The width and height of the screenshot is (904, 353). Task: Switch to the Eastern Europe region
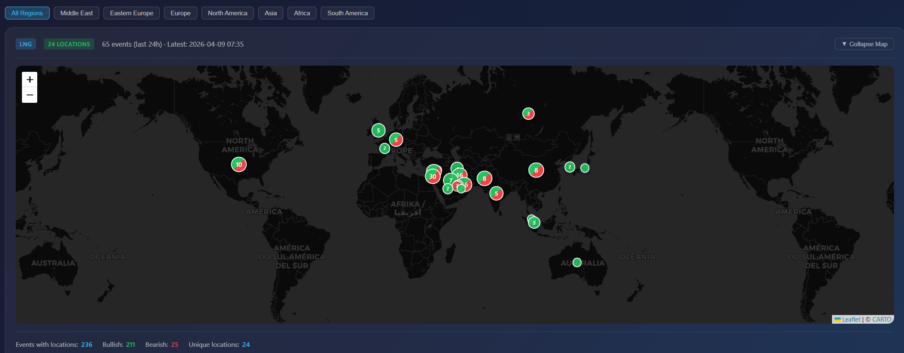(x=132, y=13)
